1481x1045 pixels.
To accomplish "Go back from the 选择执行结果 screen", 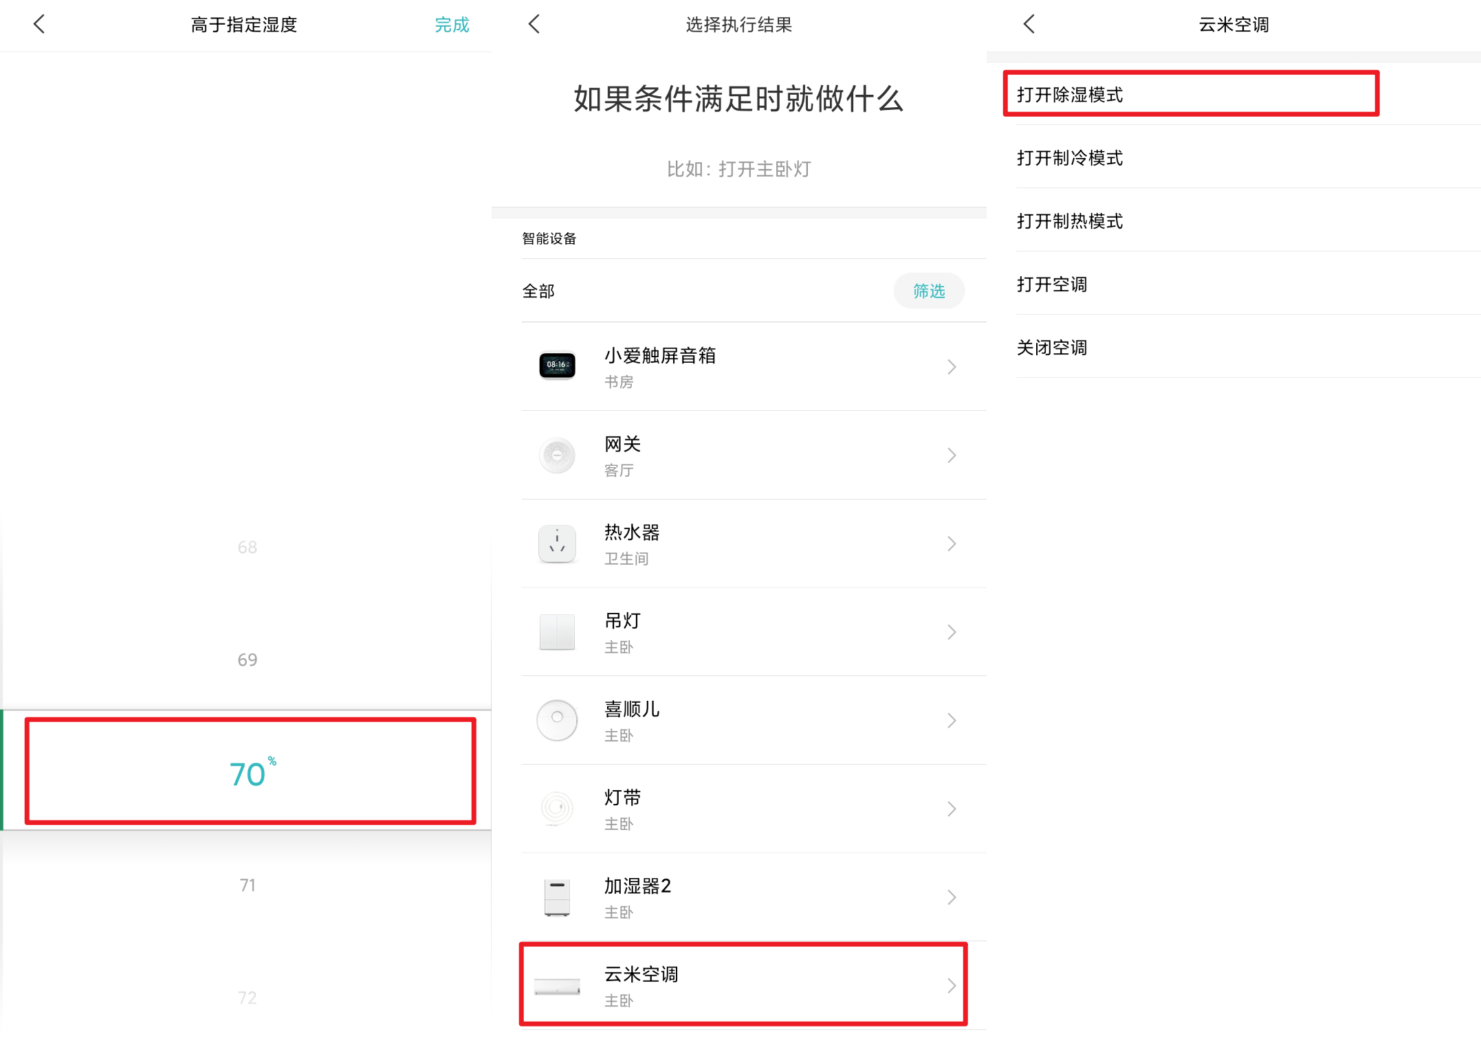I will coord(534,25).
